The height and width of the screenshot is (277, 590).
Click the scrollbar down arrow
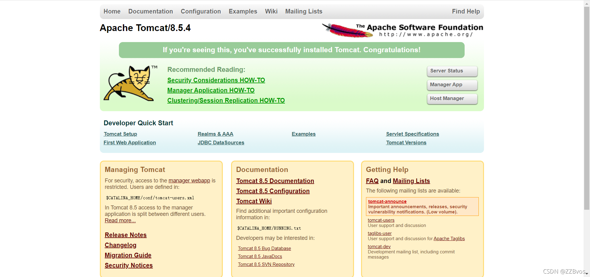[x=587, y=274]
